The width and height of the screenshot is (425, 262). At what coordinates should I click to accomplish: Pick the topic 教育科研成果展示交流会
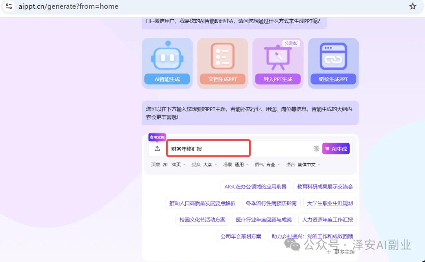coord(325,186)
